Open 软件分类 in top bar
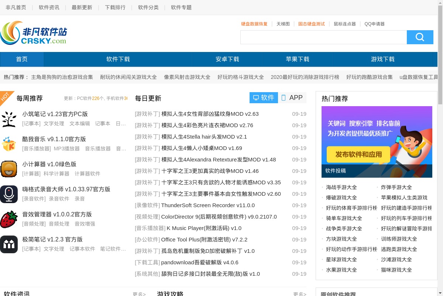Image resolution: width=443 pixels, height=296 pixels. (x=148, y=7)
